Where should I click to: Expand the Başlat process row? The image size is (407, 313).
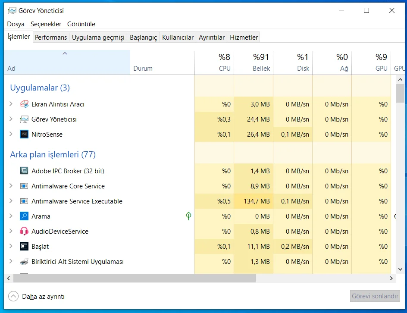[x=11, y=246]
